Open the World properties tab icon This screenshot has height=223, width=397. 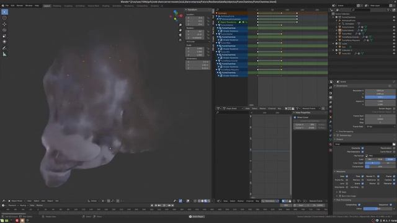pyautogui.click(x=331, y=112)
